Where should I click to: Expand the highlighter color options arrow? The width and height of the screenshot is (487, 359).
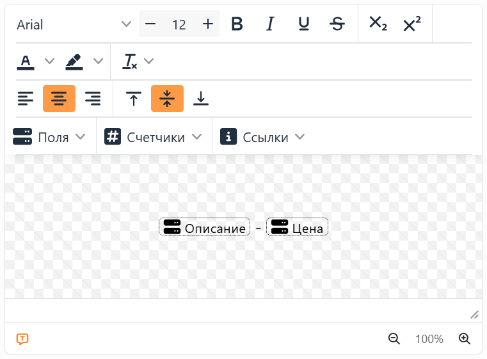98,61
